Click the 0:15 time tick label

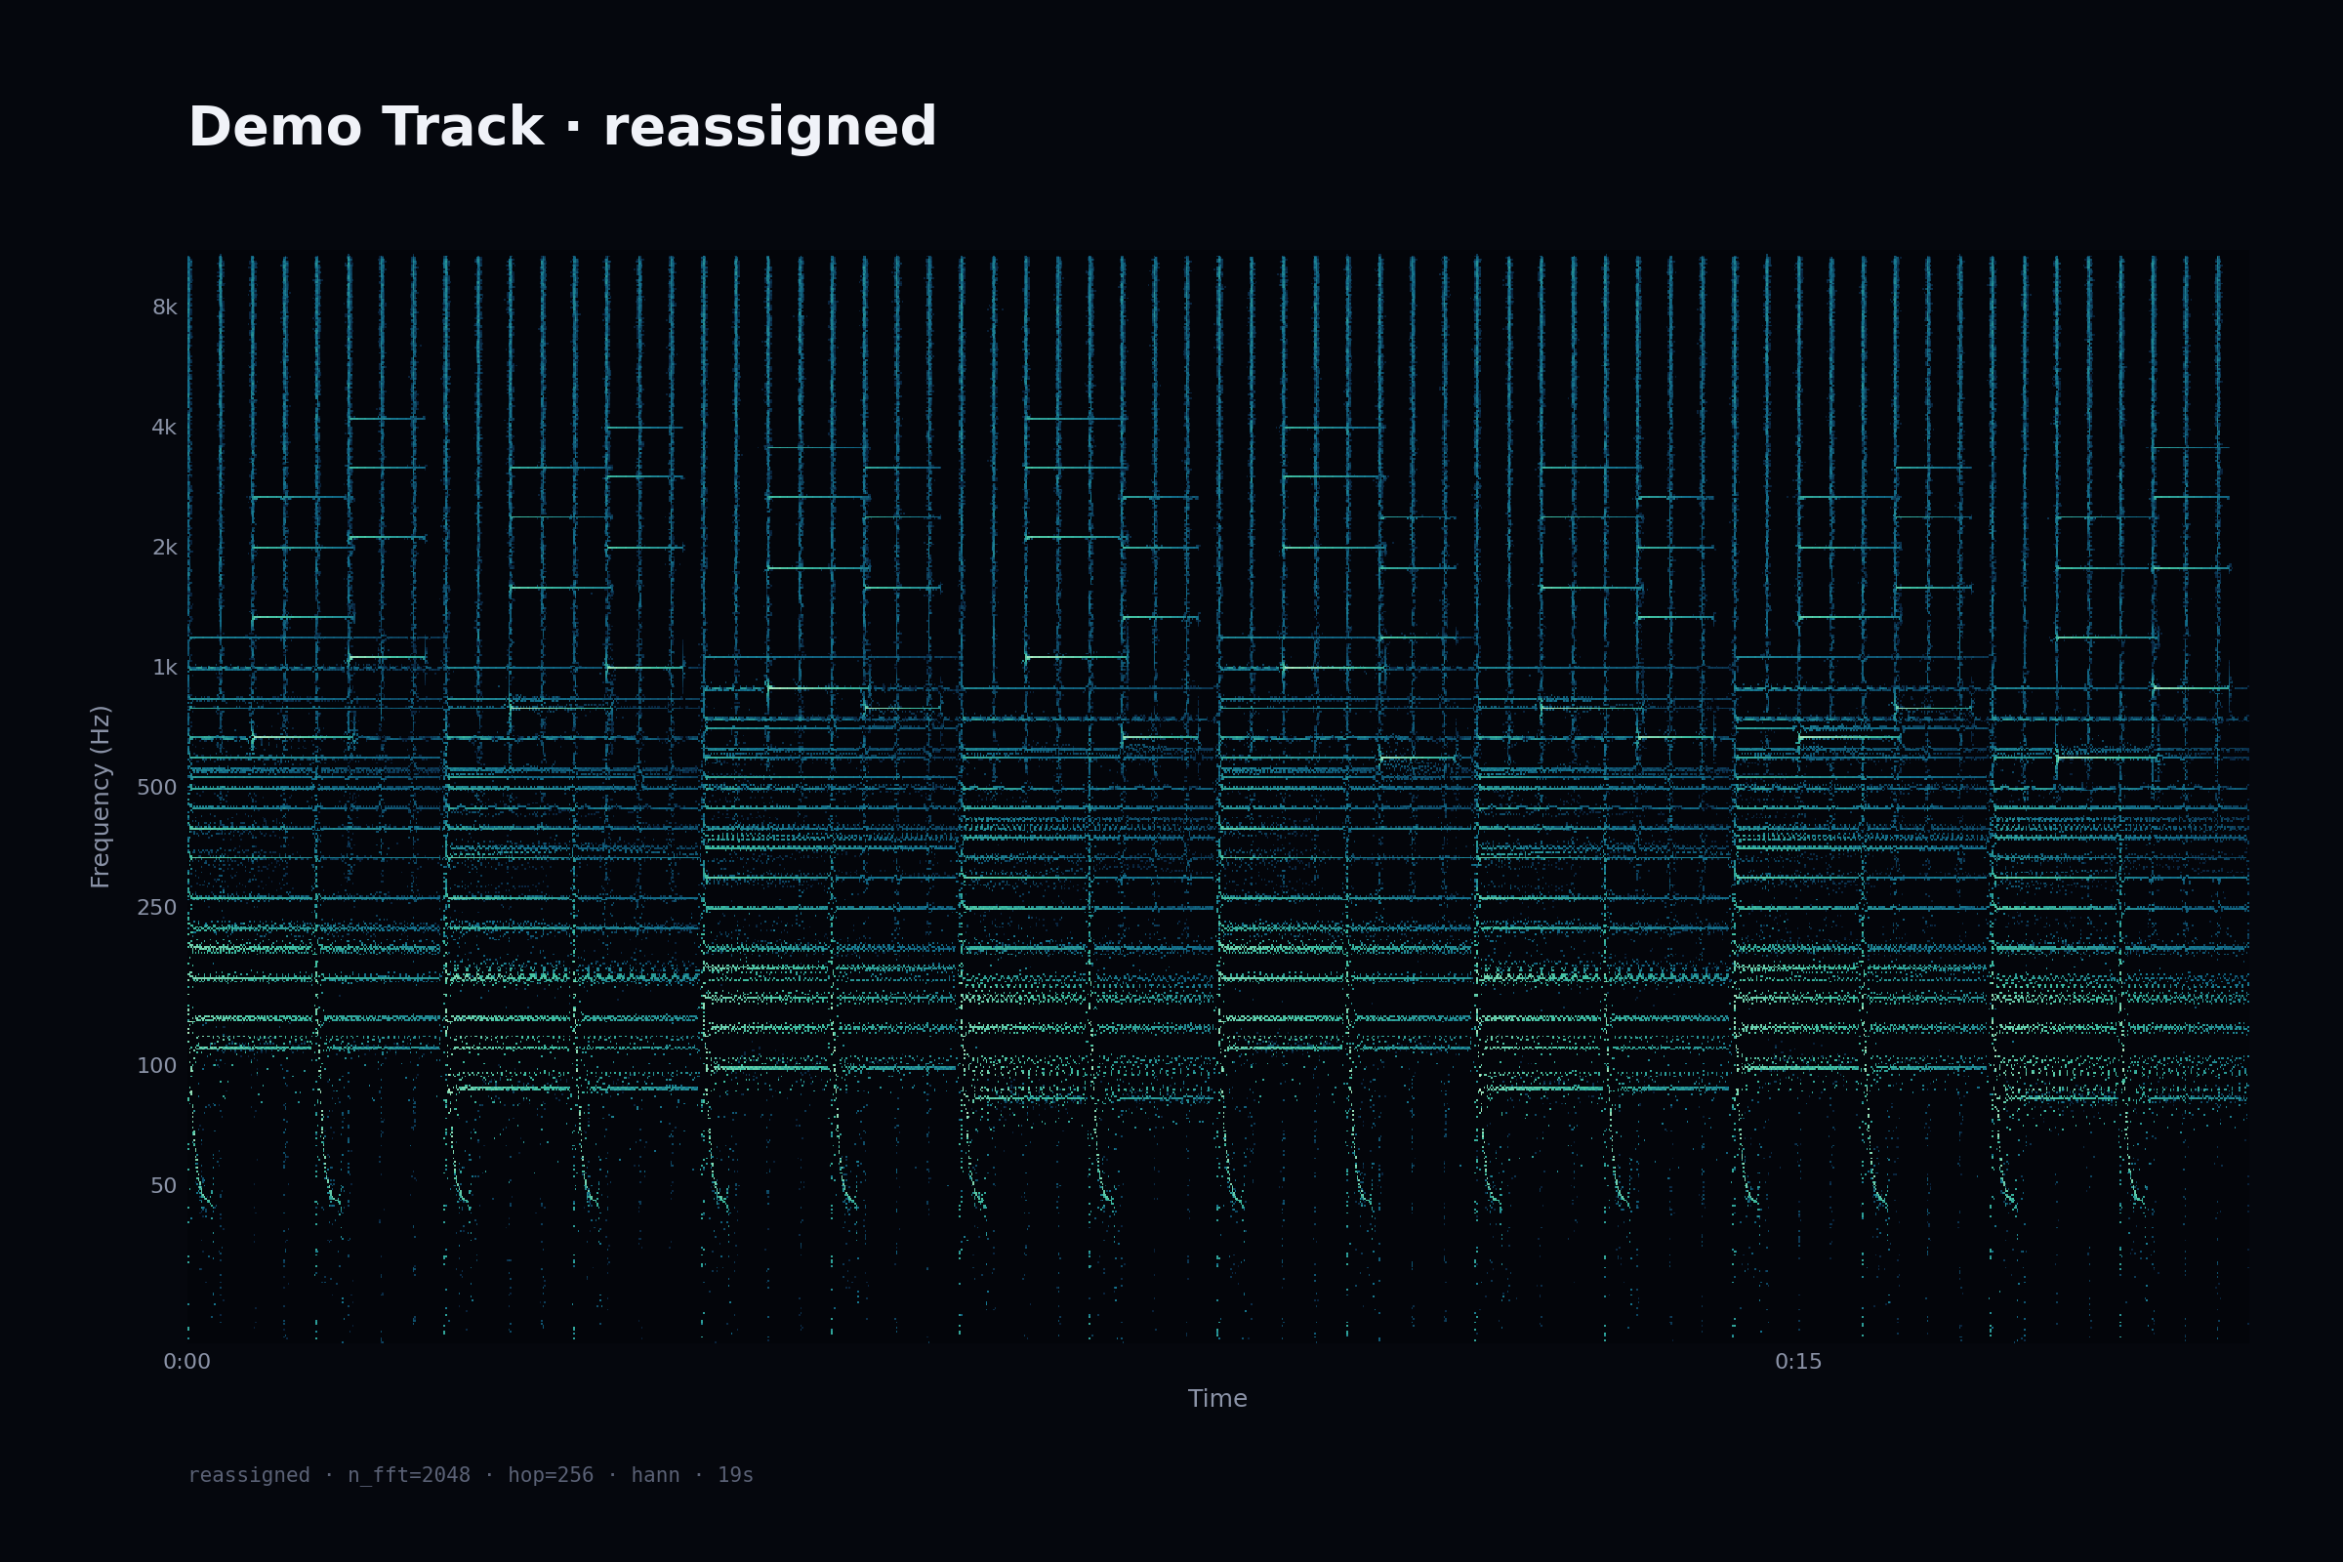coord(1798,1362)
